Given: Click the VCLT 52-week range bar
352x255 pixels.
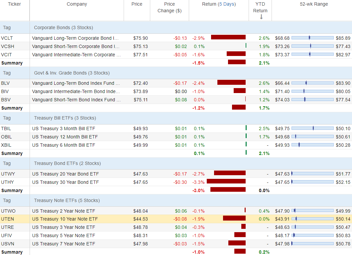Looking at the screenshot, I should click(312, 38).
